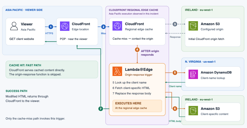The height and width of the screenshot is (128, 247).
Task: Click '7 Replace the response body'
Action: pos(132,94)
